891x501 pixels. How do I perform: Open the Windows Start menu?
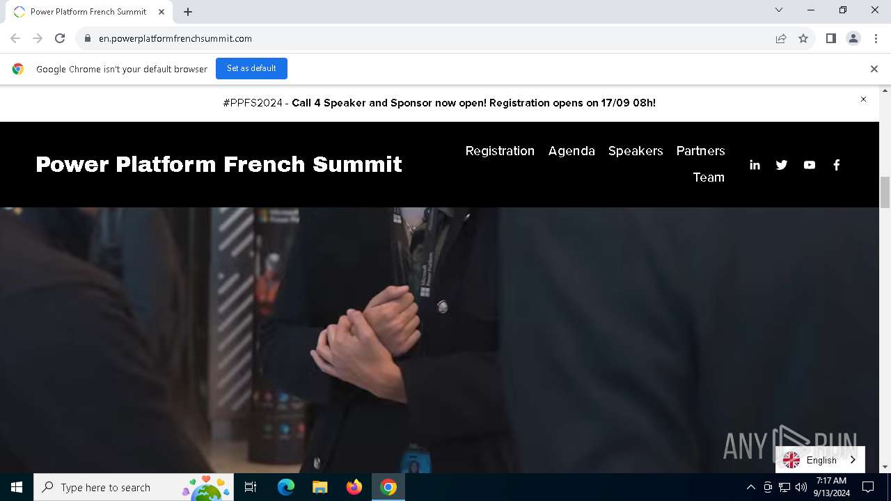(17, 487)
